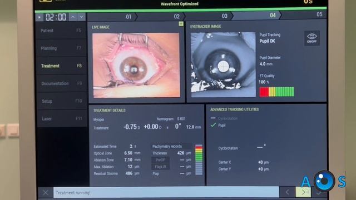Decrease the timer with the down arrow
Screen dimensions: 356x200
click(82, 17)
